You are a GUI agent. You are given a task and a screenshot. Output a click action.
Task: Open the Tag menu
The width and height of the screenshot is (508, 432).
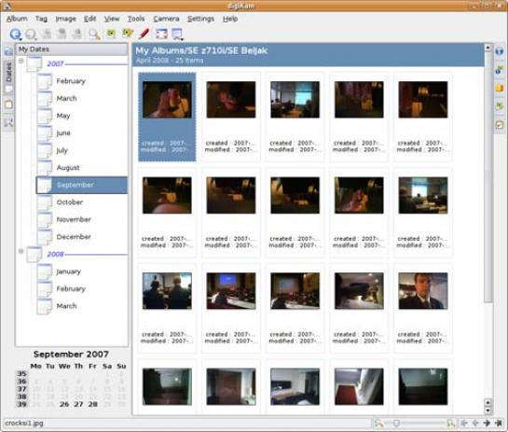click(x=41, y=19)
